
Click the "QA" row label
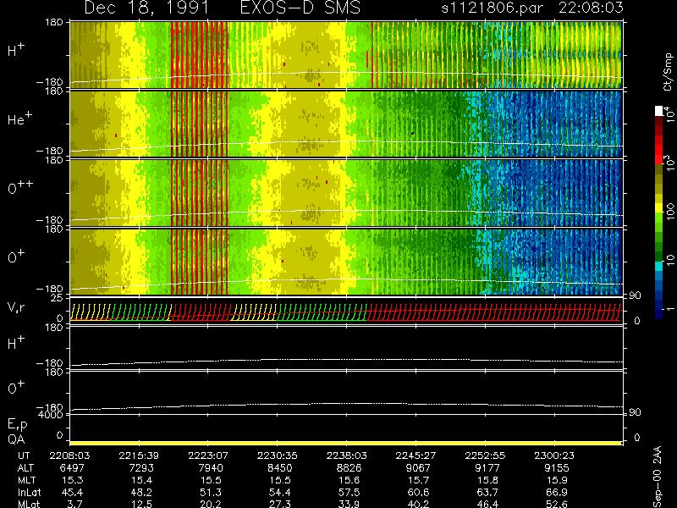tap(16, 439)
